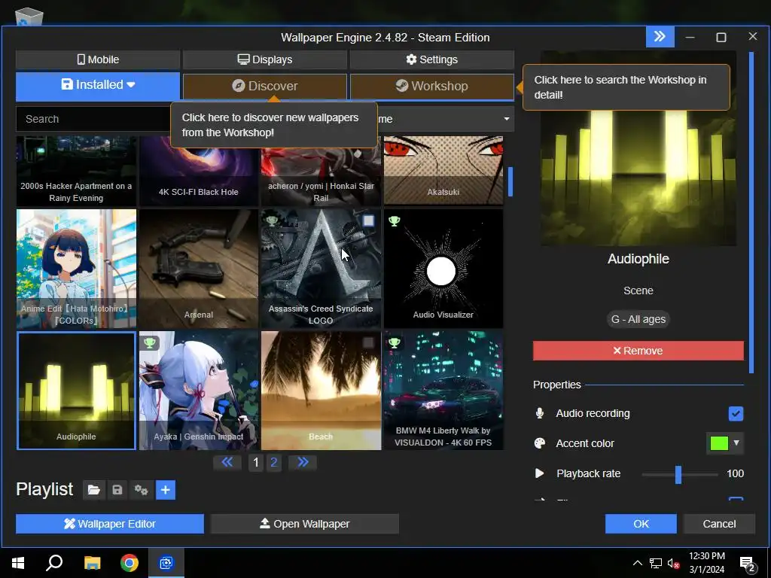Viewport: 771px width, 578px height.
Task: Select 2000s Hacker Apartment thumbnail
Action: click(x=76, y=170)
